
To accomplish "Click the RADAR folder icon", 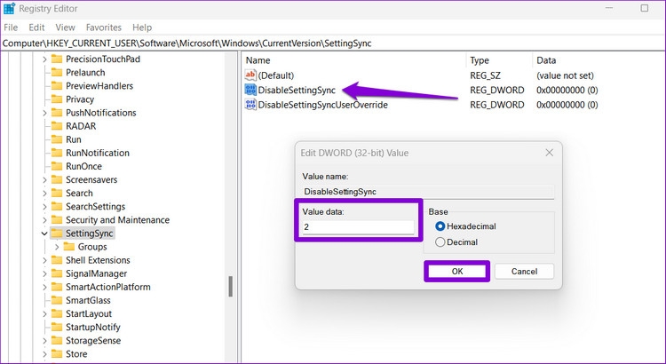I will pyautogui.click(x=57, y=126).
